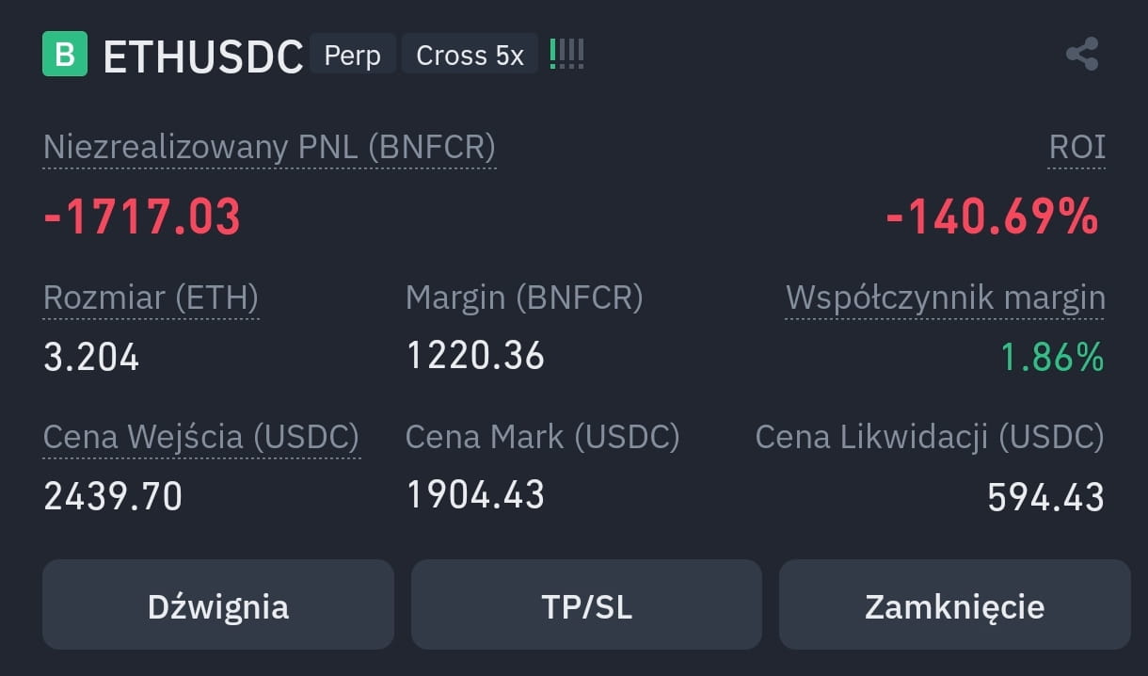This screenshot has width=1148, height=676.
Task: Open the ETHUSDC pair name
Action: click(203, 56)
